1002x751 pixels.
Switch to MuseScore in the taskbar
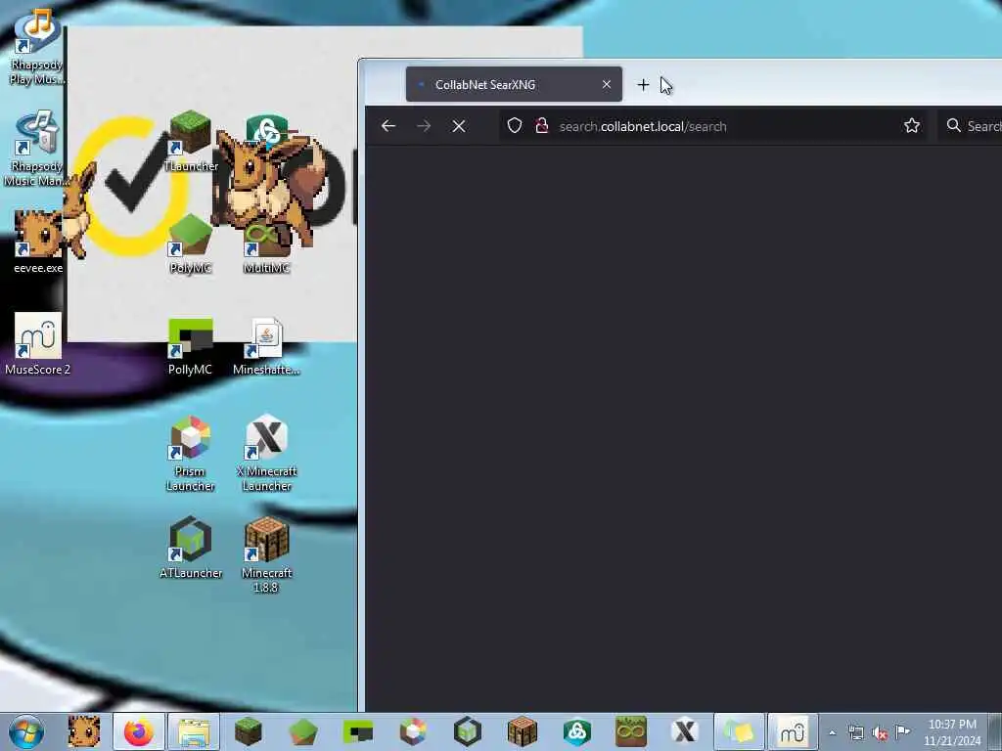point(793,731)
